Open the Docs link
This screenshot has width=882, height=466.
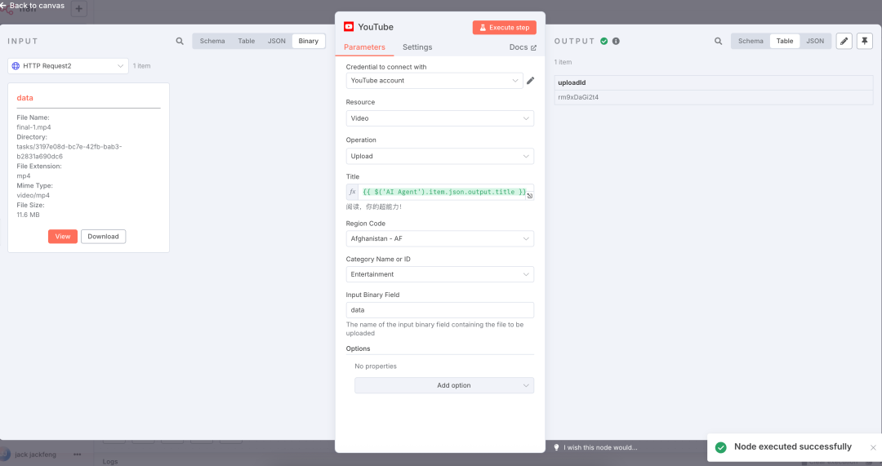[x=523, y=47]
